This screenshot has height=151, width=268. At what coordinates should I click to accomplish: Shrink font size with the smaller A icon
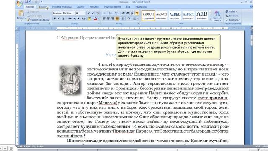point(93,13)
